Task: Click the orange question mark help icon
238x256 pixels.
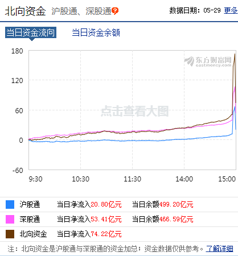Action: point(115,11)
